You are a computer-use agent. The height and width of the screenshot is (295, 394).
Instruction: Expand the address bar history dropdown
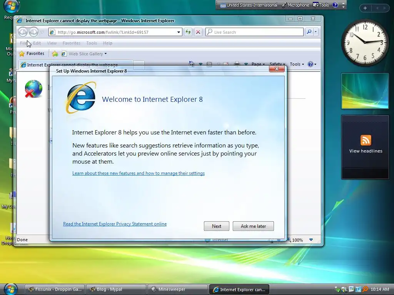(179, 32)
